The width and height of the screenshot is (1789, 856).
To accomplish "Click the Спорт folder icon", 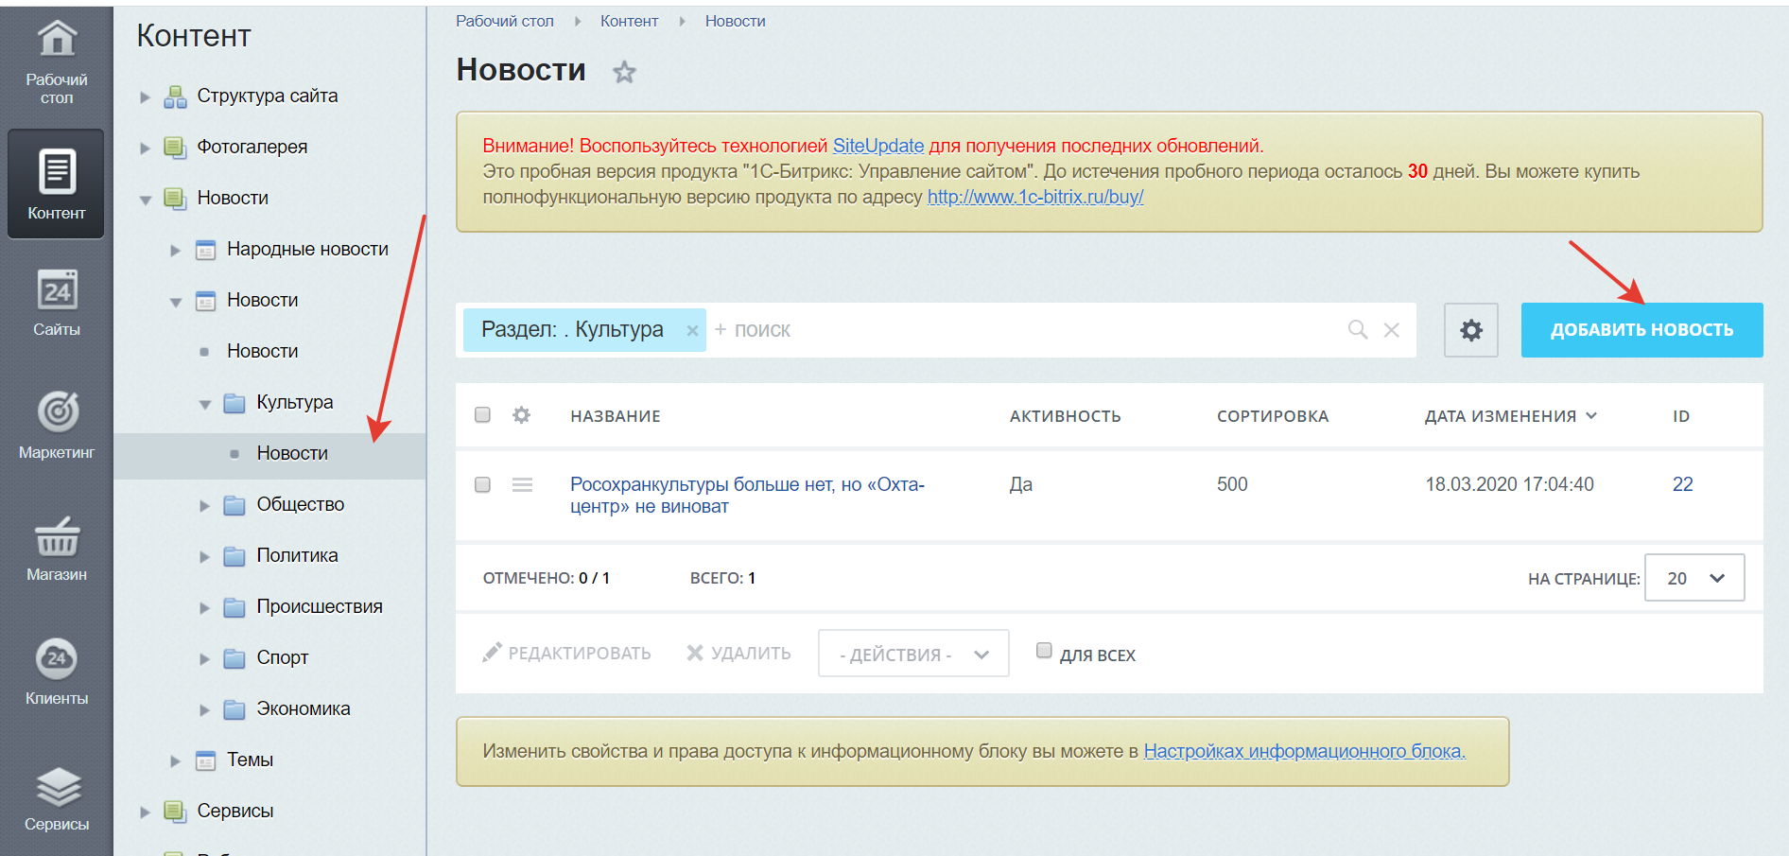I will [234, 658].
